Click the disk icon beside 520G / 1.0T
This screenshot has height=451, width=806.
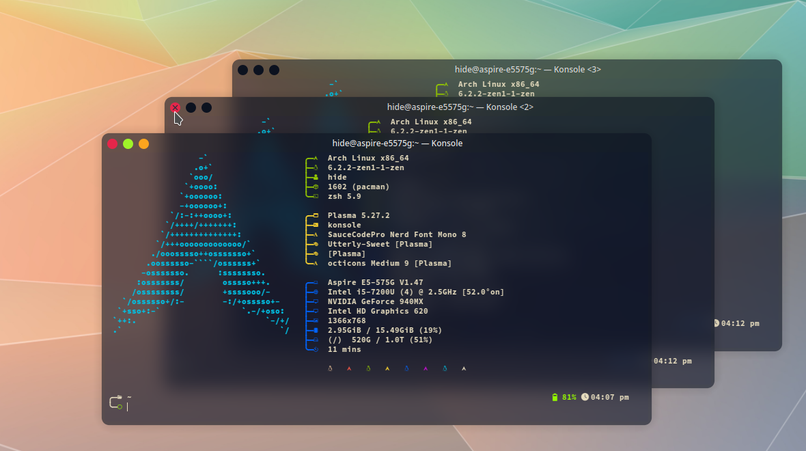[316, 340]
